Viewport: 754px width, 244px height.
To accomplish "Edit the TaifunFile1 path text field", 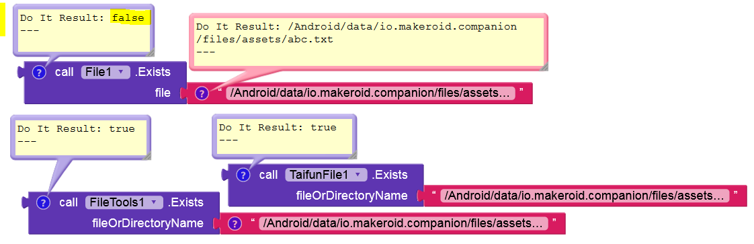I will click(584, 196).
